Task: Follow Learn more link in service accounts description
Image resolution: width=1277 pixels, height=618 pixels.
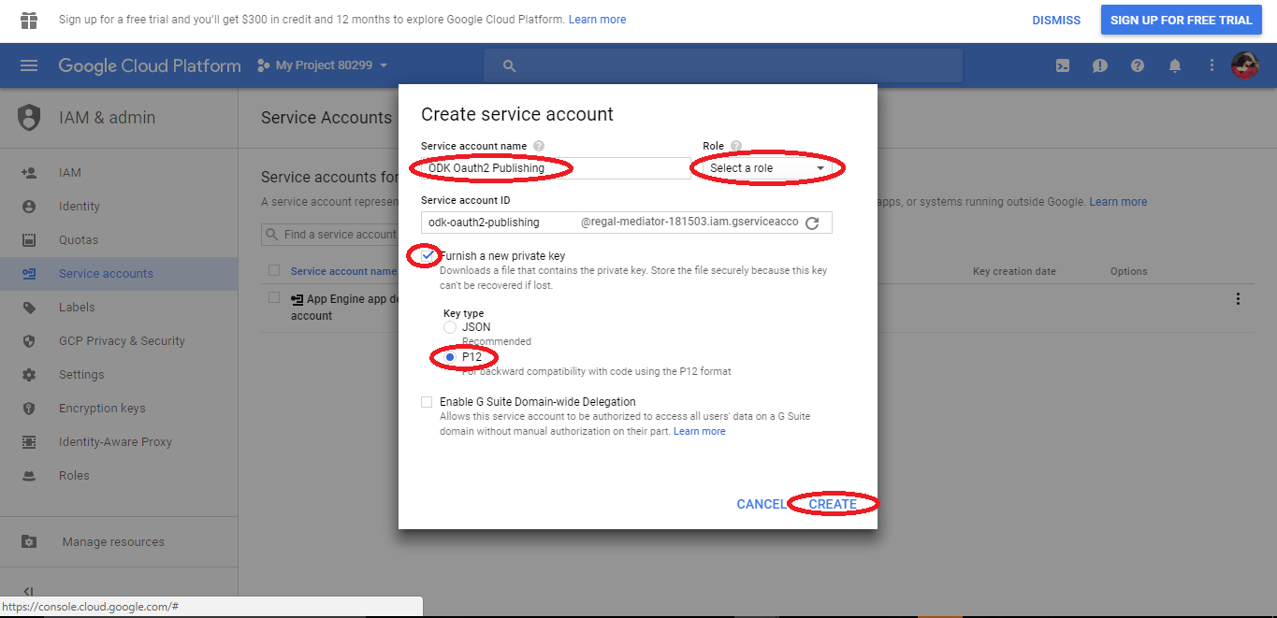Action: tap(1118, 201)
